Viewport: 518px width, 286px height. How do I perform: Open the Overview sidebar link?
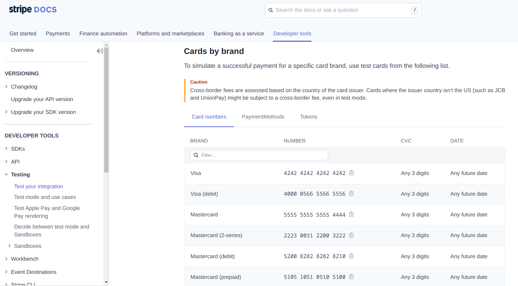tap(22, 50)
